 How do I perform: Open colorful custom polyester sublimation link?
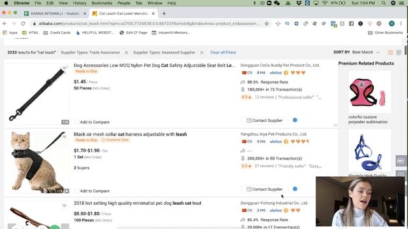click(x=368, y=120)
